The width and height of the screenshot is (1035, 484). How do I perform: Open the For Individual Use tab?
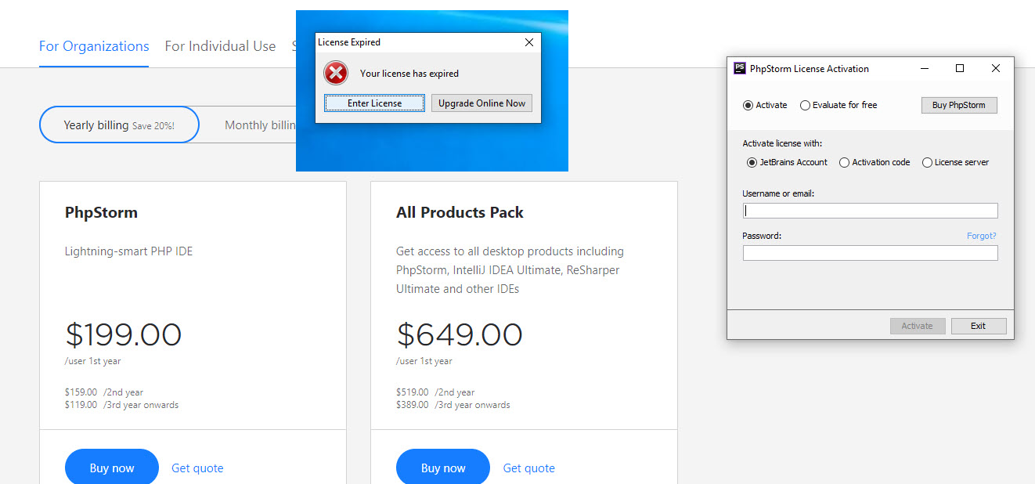click(220, 46)
